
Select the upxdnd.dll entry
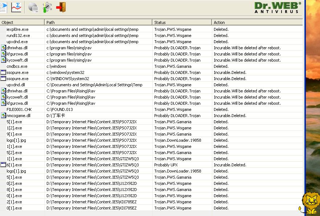point(16,85)
